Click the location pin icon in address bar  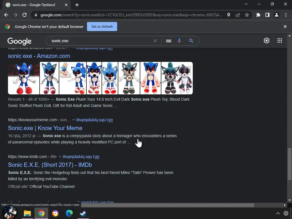tap(229, 15)
